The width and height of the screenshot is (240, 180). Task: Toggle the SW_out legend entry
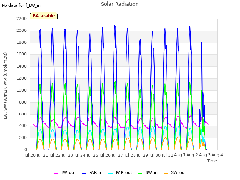coord(175,172)
